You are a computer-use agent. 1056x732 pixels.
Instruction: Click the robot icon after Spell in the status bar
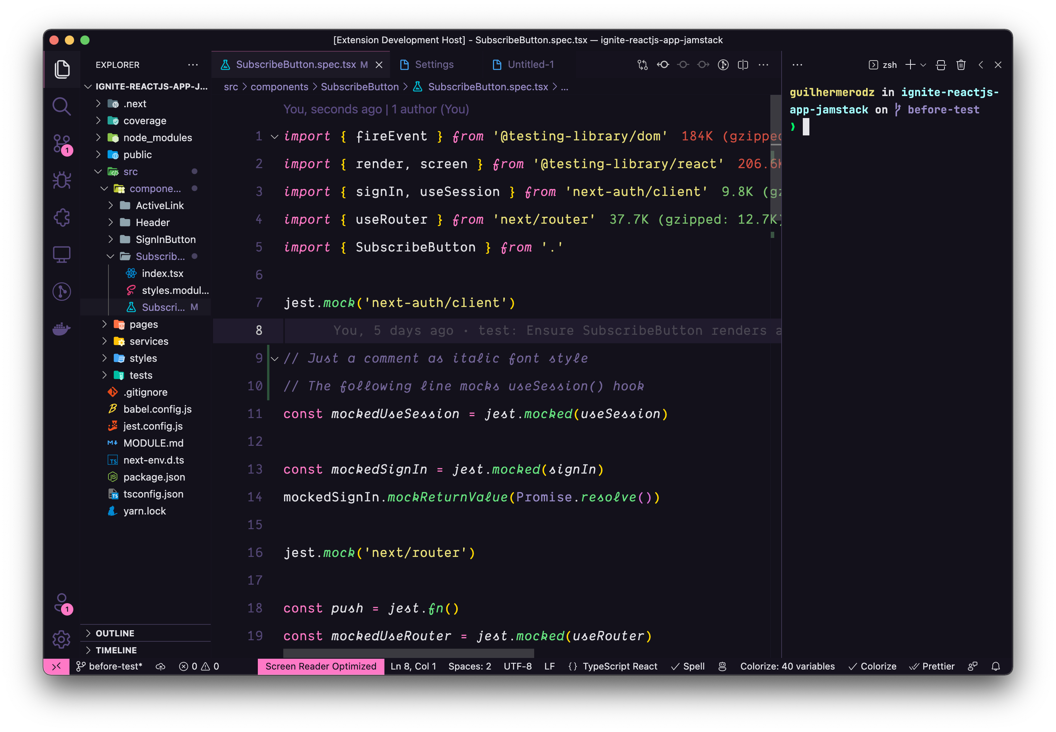(x=723, y=666)
